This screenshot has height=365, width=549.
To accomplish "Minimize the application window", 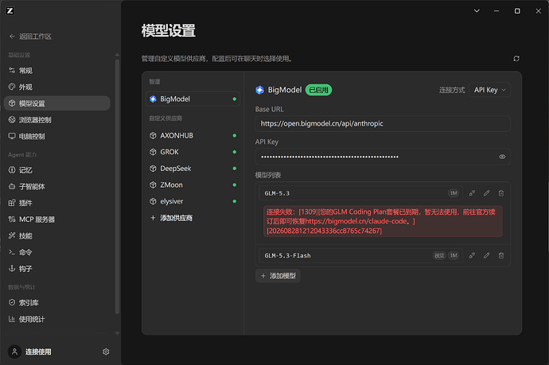I will (496, 11).
